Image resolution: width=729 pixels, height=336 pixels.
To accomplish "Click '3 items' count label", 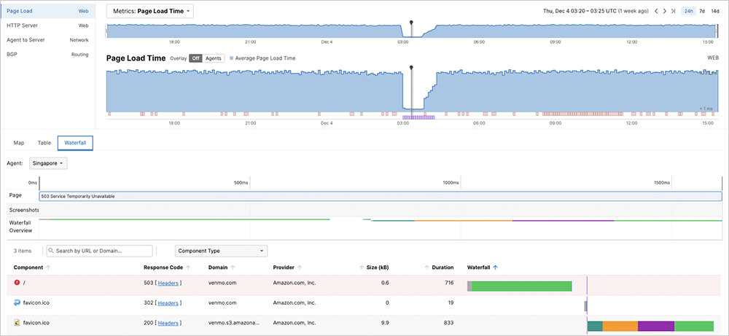I will coord(23,251).
